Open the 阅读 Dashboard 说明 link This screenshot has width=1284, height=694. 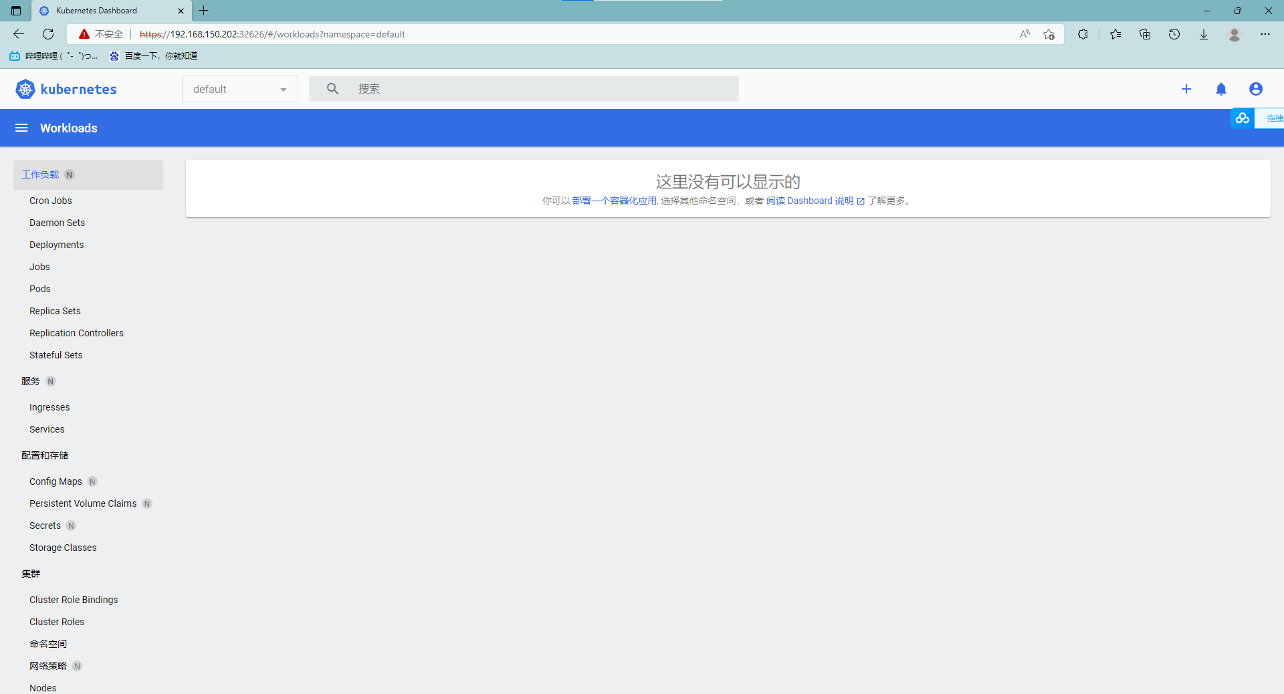[811, 201]
